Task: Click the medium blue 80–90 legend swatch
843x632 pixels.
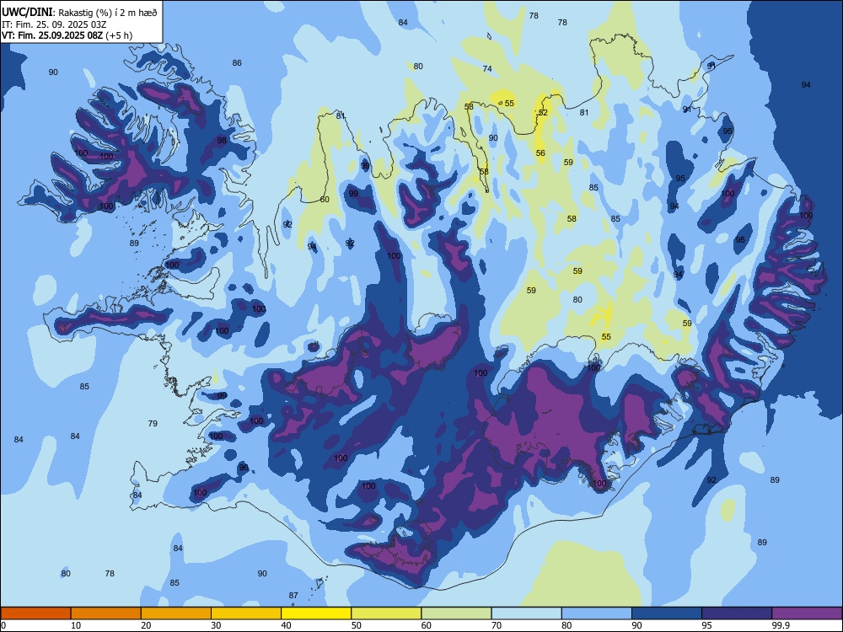Action: click(x=597, y=613)
